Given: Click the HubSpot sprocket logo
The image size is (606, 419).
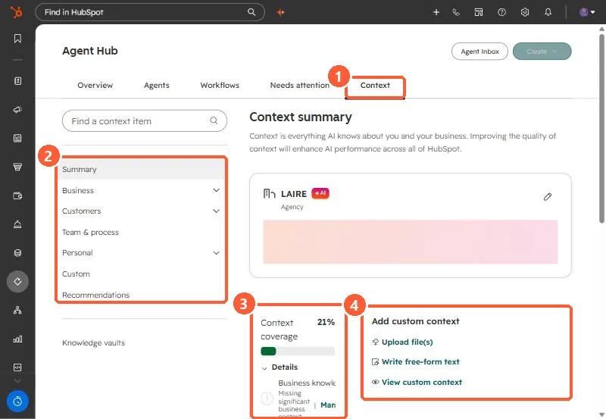Looking at the screenshot, I should click(x=16, y=12).
